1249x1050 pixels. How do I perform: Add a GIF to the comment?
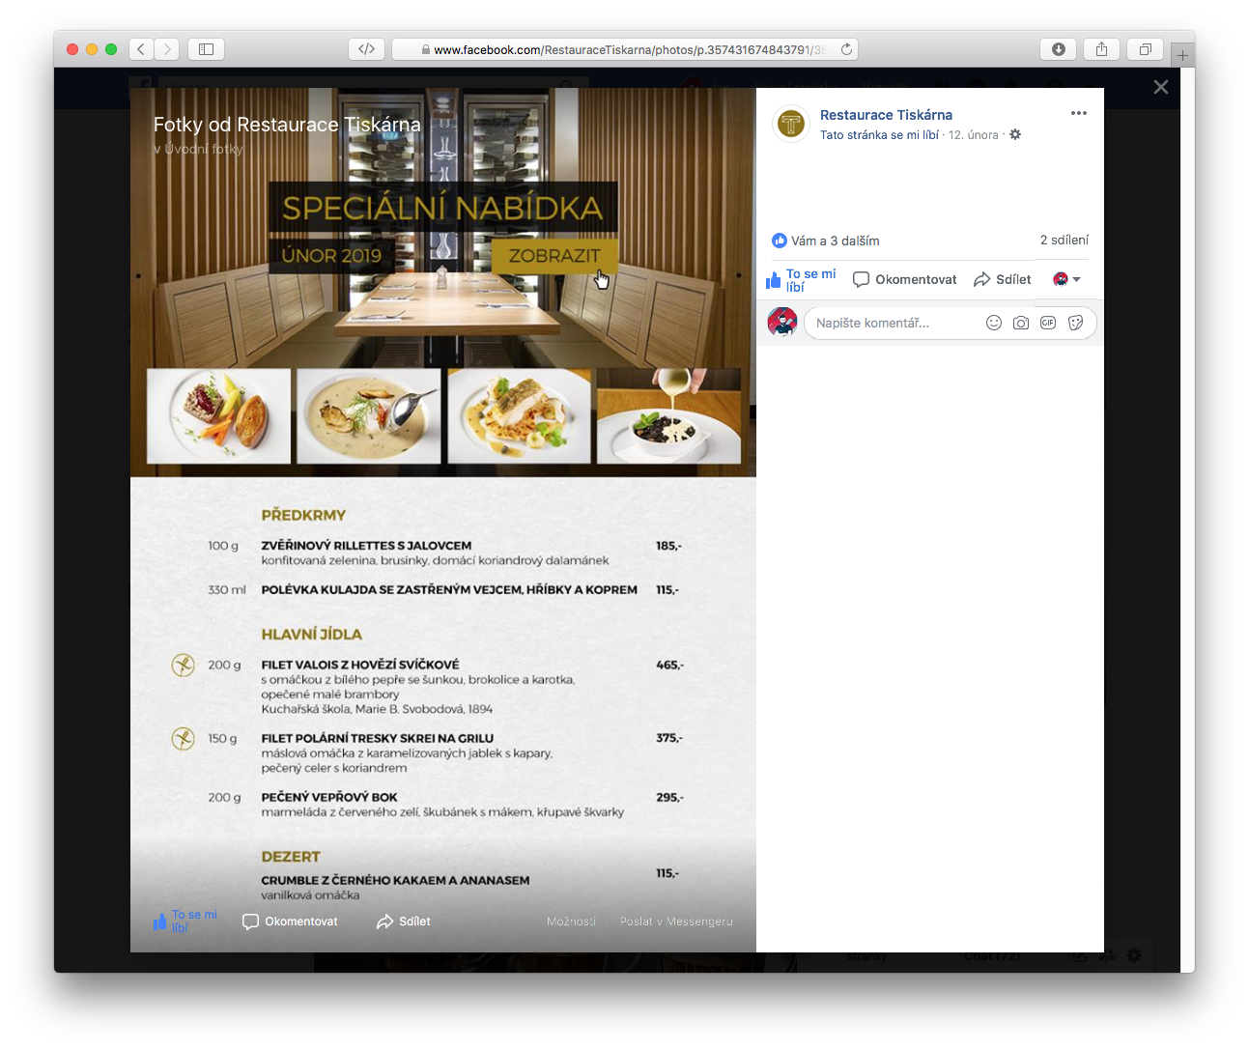point(1048,323)
